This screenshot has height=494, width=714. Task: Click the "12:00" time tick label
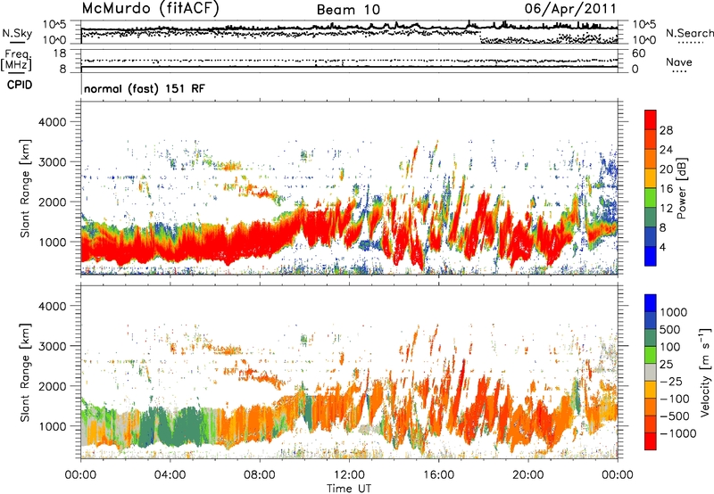349,475
